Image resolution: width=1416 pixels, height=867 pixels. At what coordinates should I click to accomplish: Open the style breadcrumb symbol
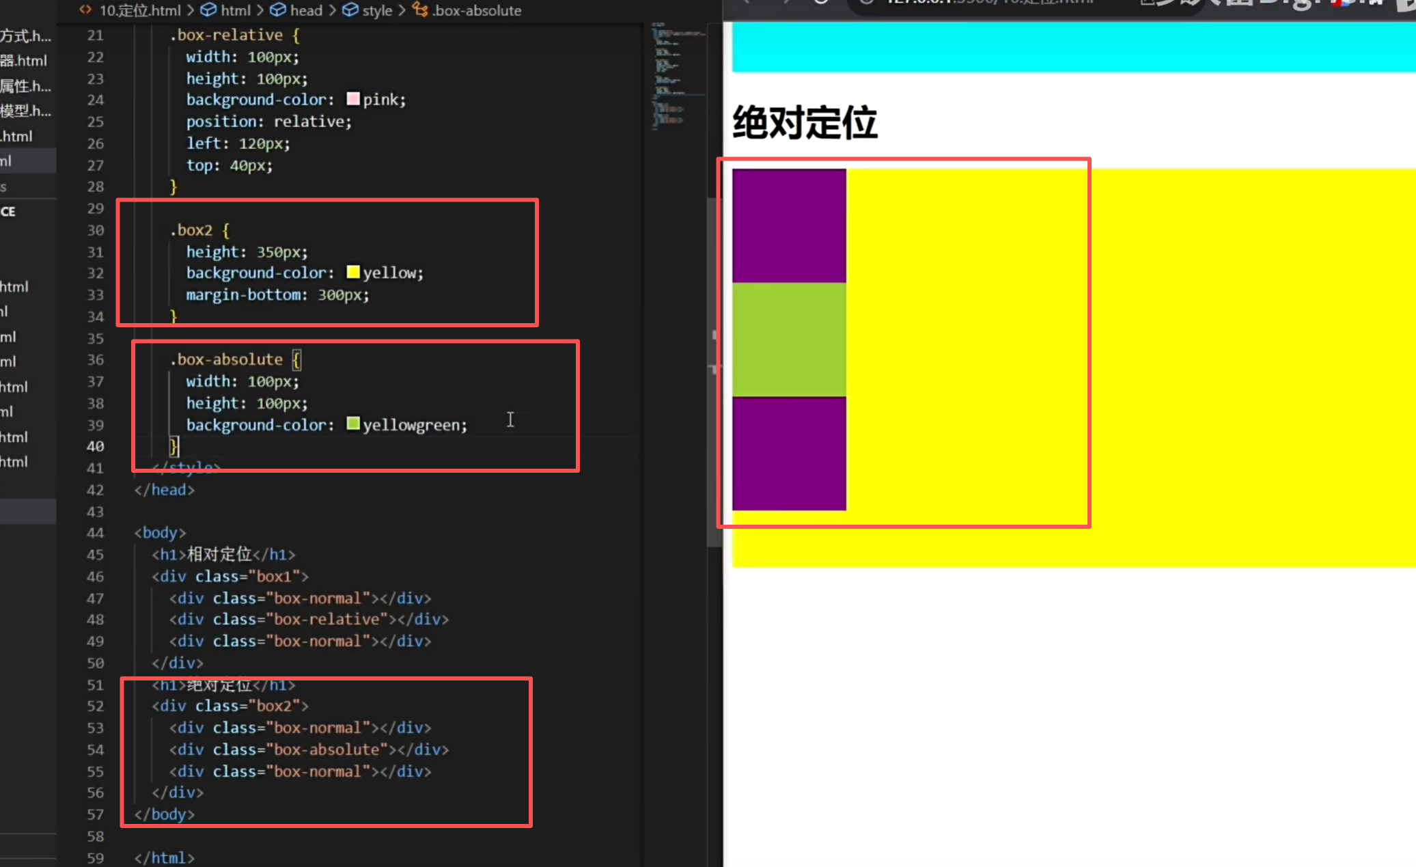(376, 10)
